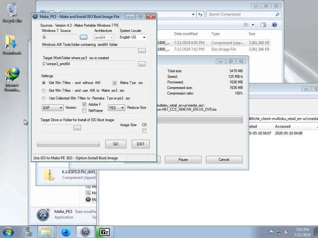Viewport: 318px width, 238px height.
Task: Select the zipped folder icon in details pane
Action: (49, 174)
